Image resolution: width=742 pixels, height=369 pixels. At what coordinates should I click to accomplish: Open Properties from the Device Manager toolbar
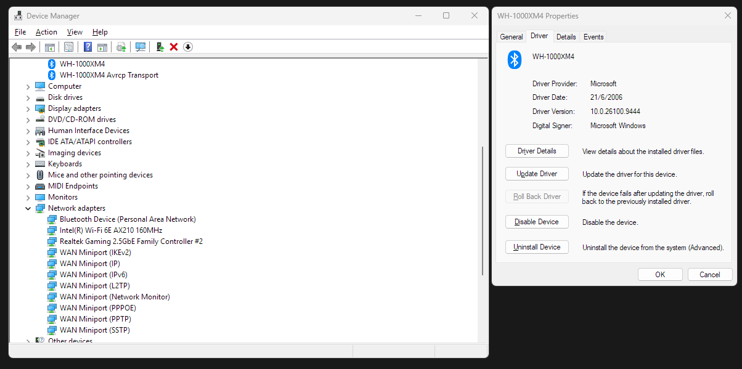68,47
